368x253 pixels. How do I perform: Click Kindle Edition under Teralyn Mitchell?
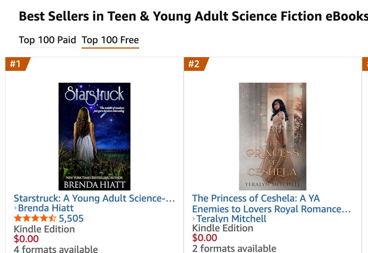tap(223, 228)
